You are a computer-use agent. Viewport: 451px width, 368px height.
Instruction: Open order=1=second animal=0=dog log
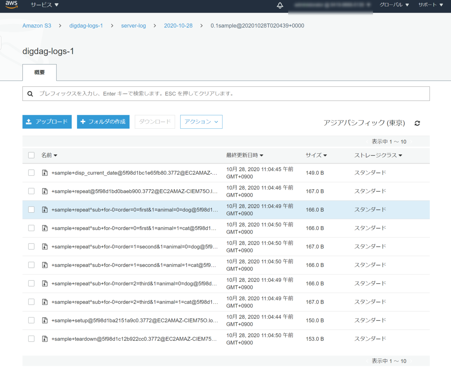135,246
